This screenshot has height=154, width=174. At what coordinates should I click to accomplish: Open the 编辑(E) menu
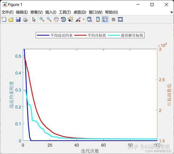[22, 12]
